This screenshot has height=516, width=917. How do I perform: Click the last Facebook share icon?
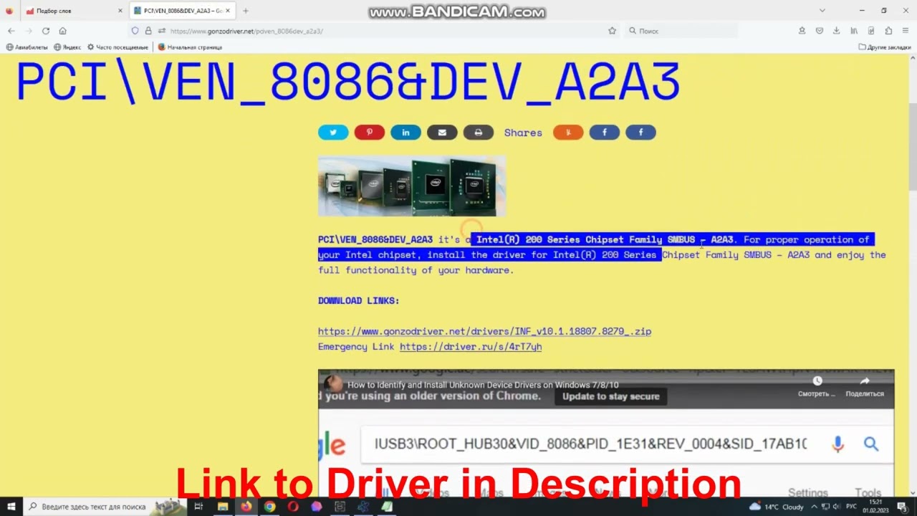[x=640, y=133]
